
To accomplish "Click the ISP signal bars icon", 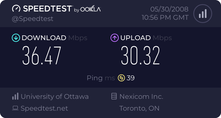I will click(x=15, y=96).
